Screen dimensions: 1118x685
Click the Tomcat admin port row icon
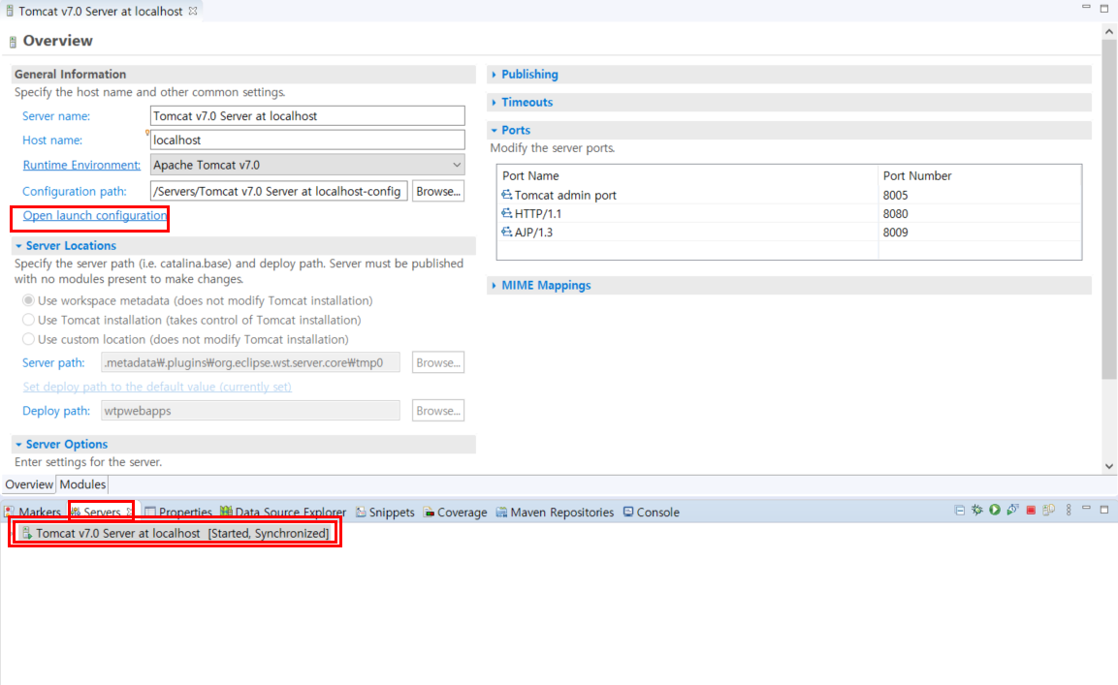tap(506, 195)
